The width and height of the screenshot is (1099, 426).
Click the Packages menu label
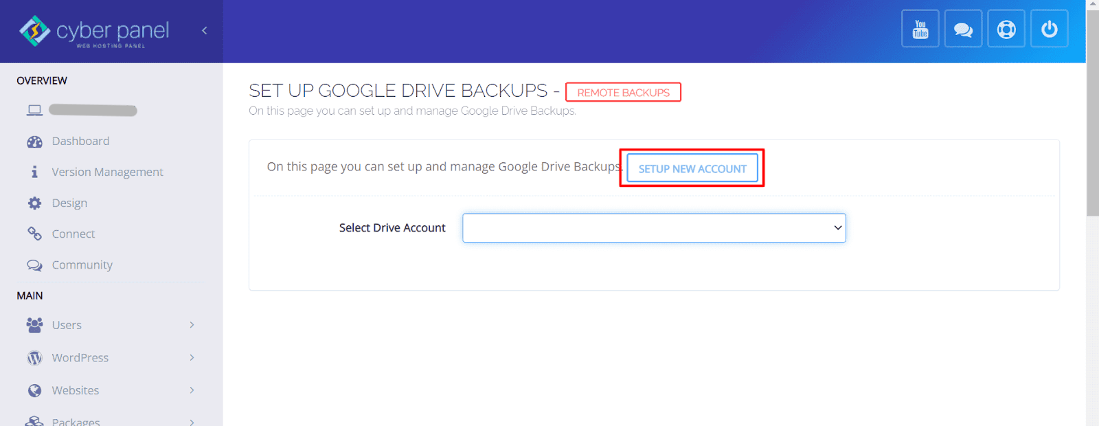[76, 421]
